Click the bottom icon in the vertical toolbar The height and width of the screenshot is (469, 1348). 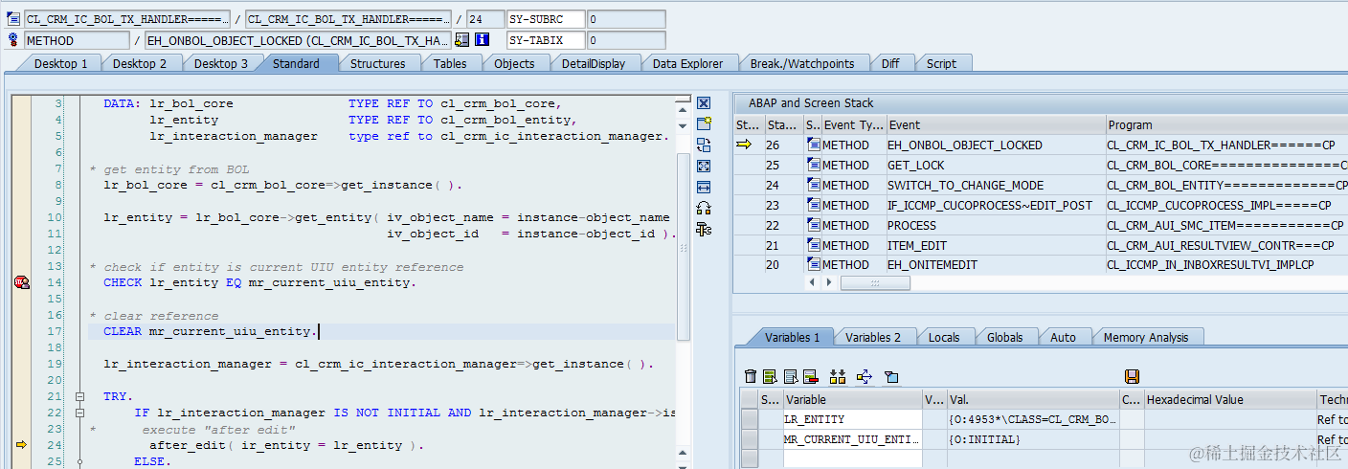704,229
